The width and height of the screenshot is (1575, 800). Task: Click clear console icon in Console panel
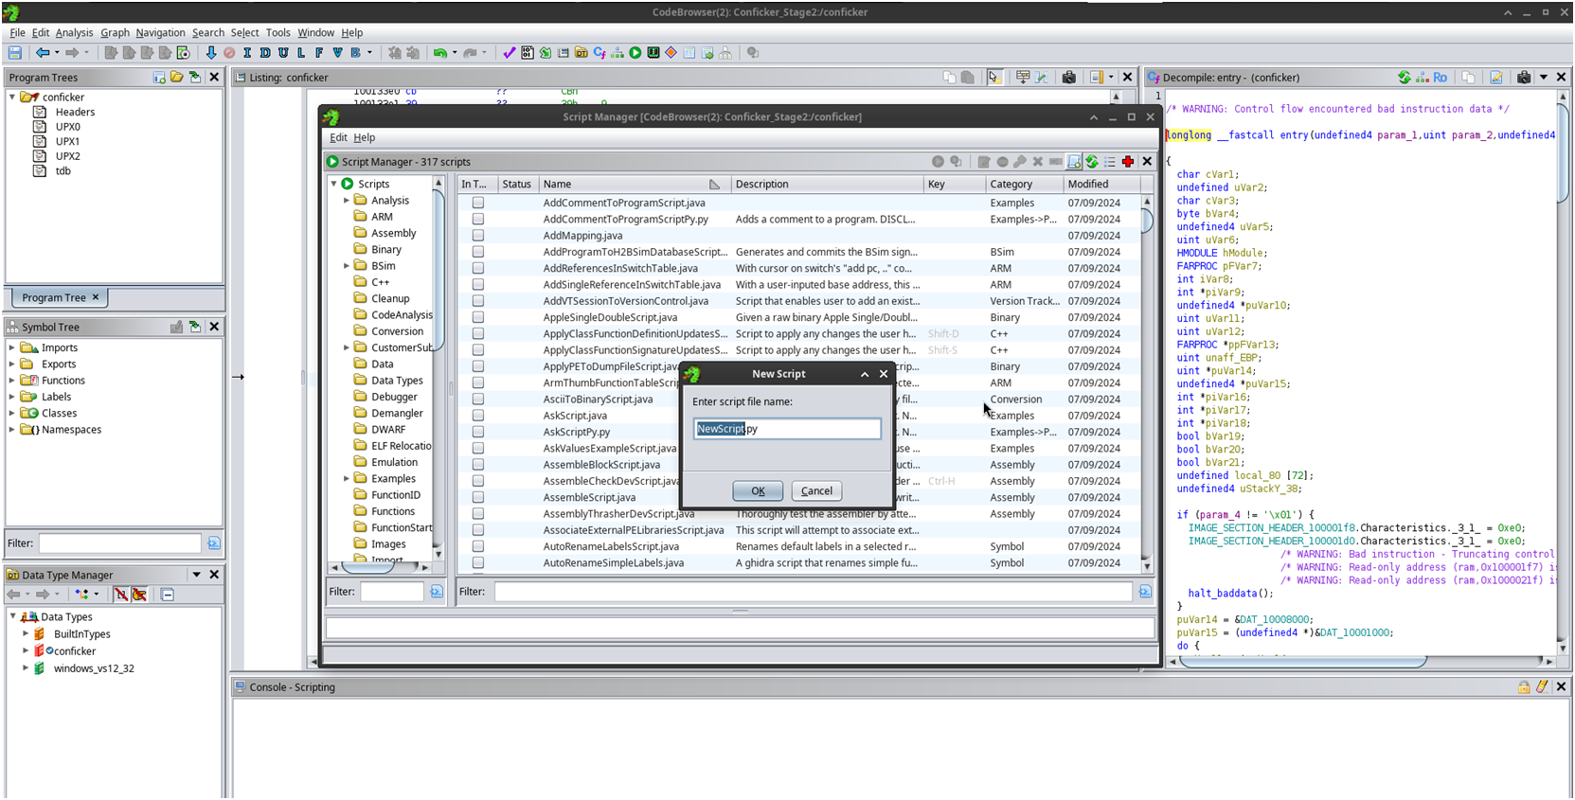click(x=1543, y=687)
